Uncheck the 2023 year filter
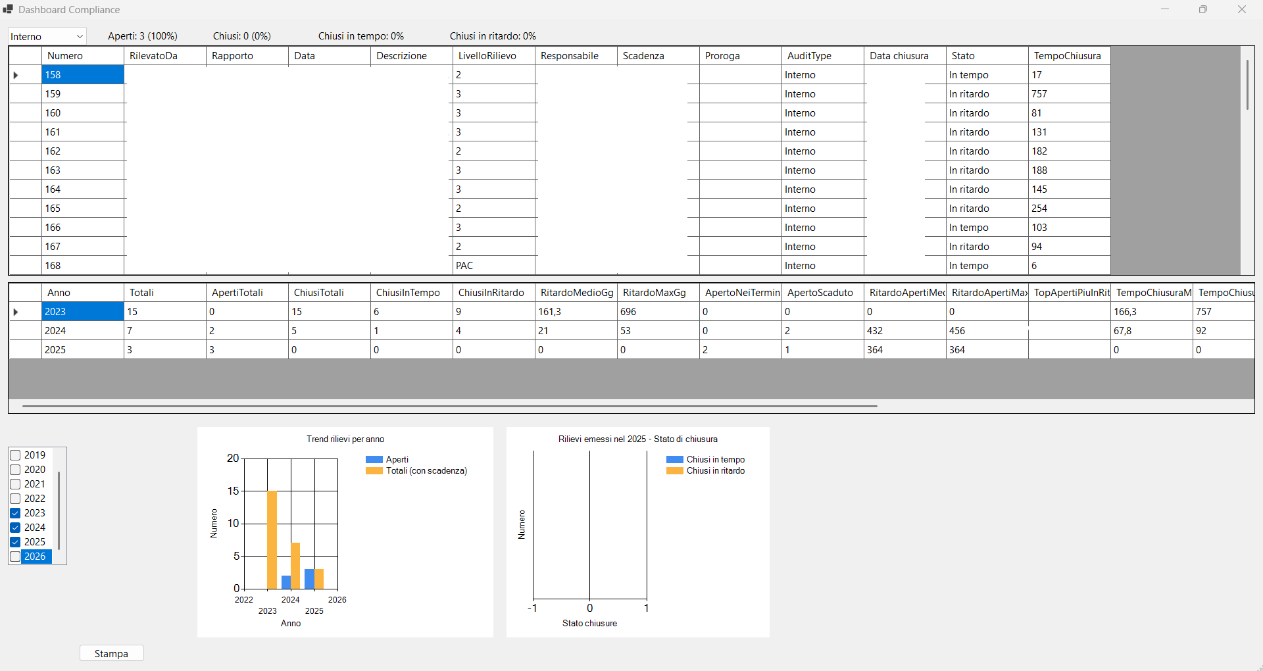Screen dimensions: 1263x671 (15, 513)
